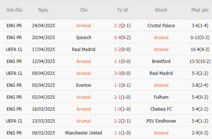
Task: Click the Crystal Palace team link
Action: (x=161, y=25)
